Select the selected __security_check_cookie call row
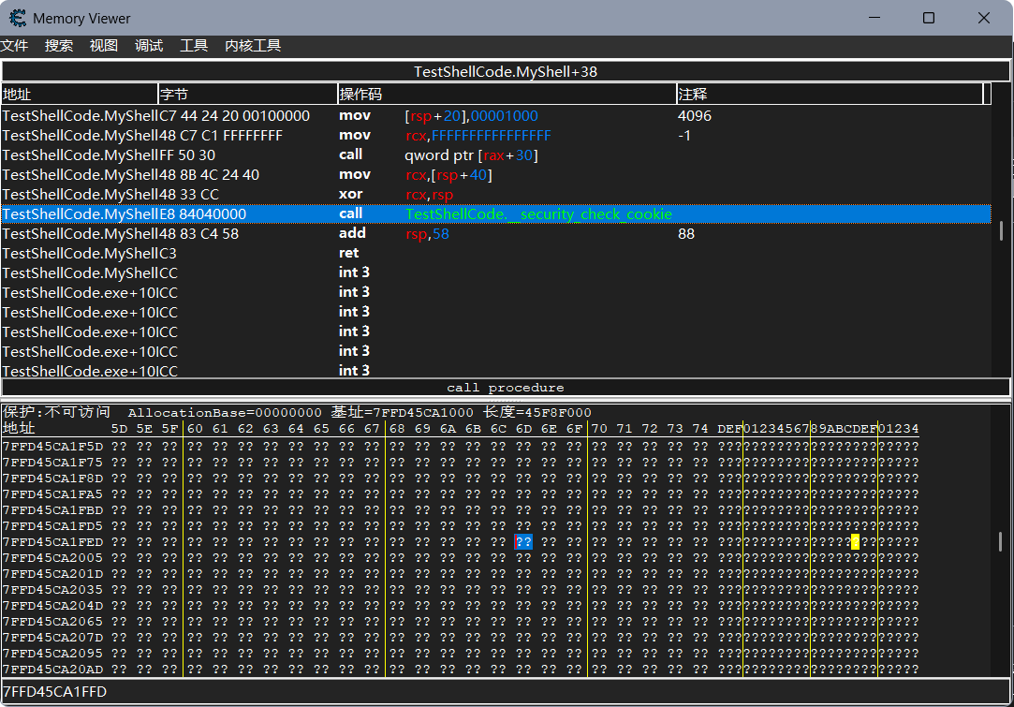Screen dimensions: 1014x707 click(x=496, y=214)
